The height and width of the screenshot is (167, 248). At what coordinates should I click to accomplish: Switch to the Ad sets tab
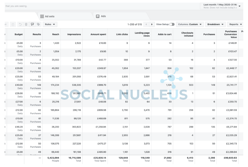click(x=50, y=16)
